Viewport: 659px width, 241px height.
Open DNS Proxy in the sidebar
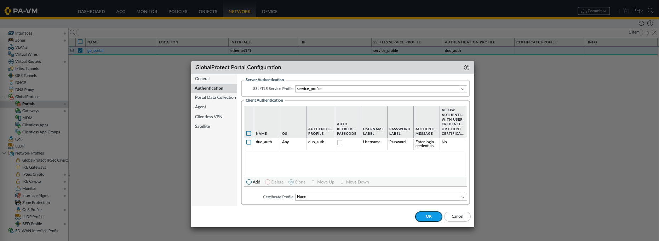pos(24,90)
